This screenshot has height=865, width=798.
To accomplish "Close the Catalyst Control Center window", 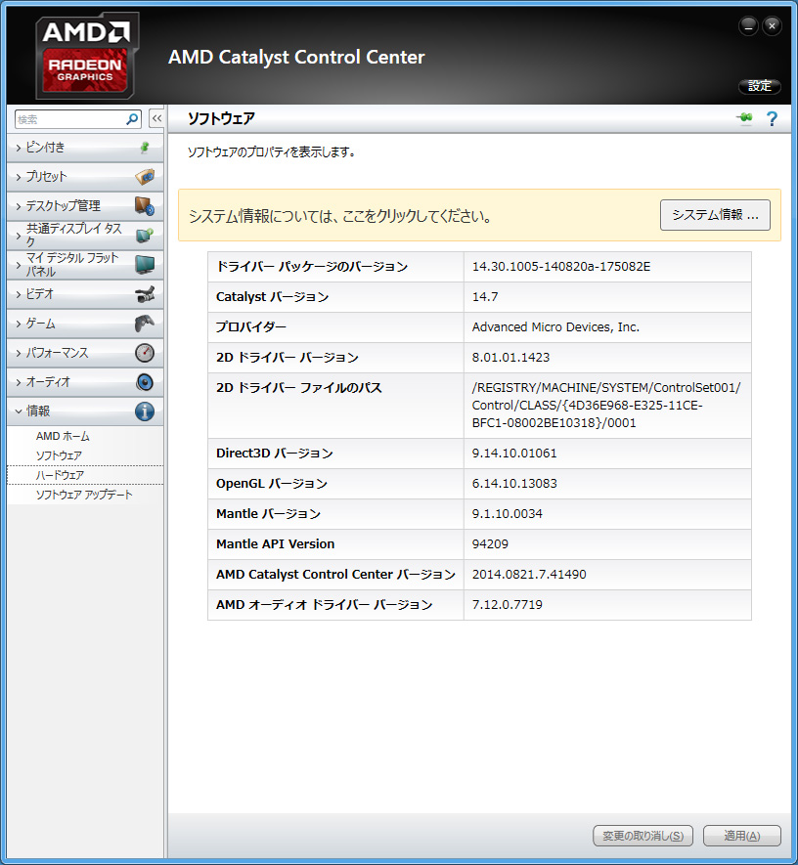I will coord(772,26).
